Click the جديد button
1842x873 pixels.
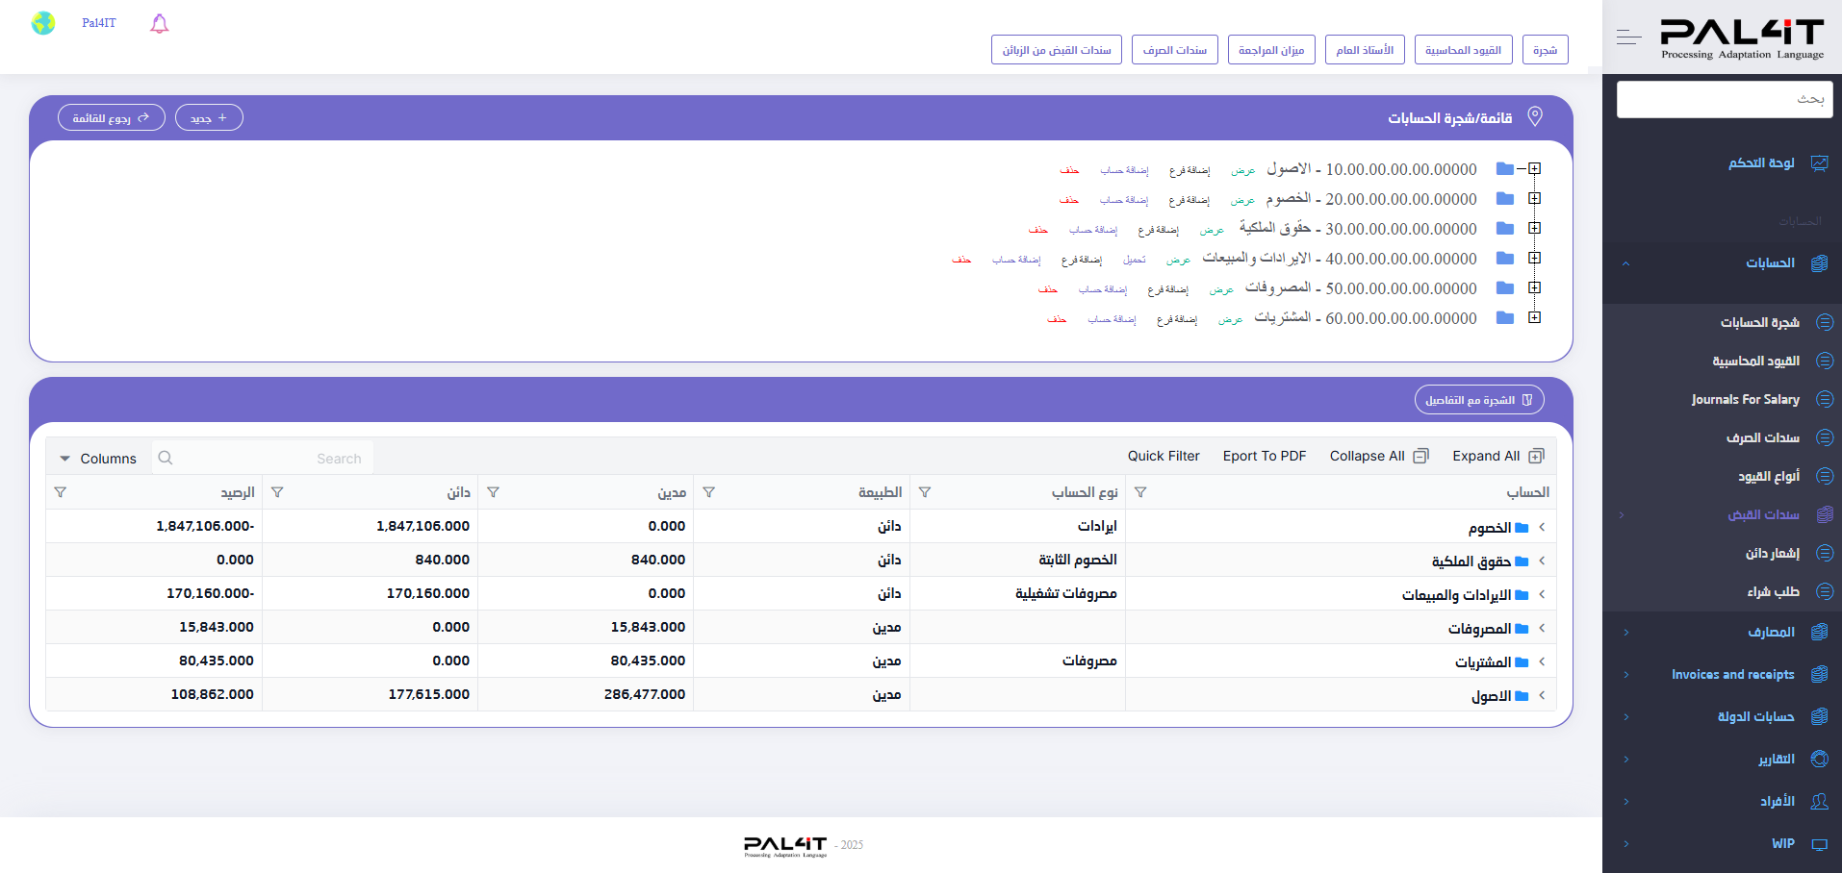(x=209, y=117)
